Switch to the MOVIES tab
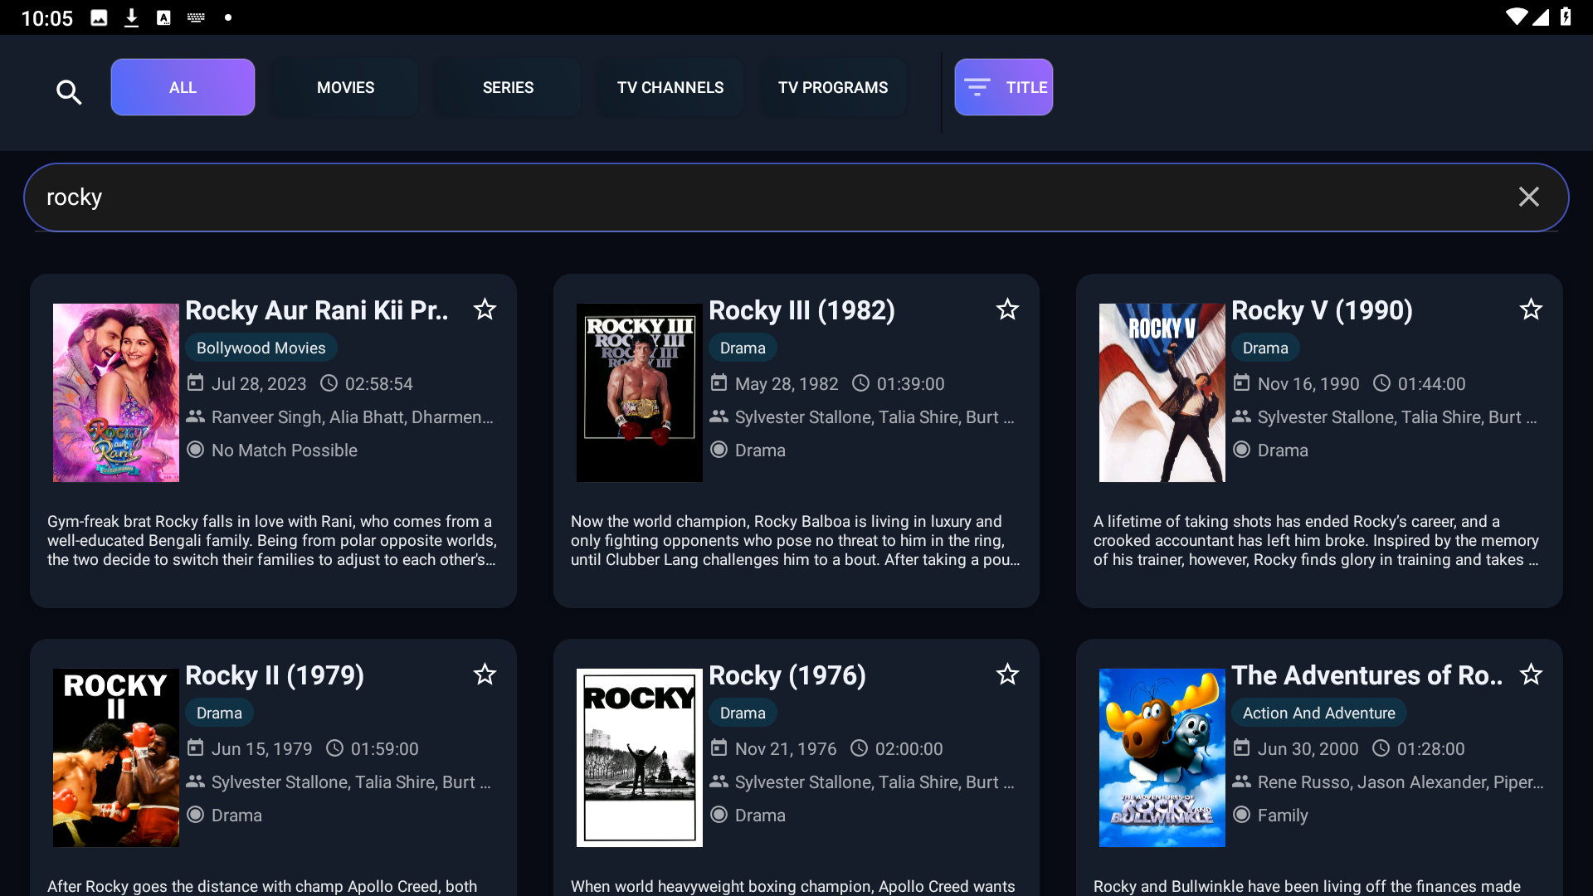This screenshot has height=896, width=1593. [344, 86]
